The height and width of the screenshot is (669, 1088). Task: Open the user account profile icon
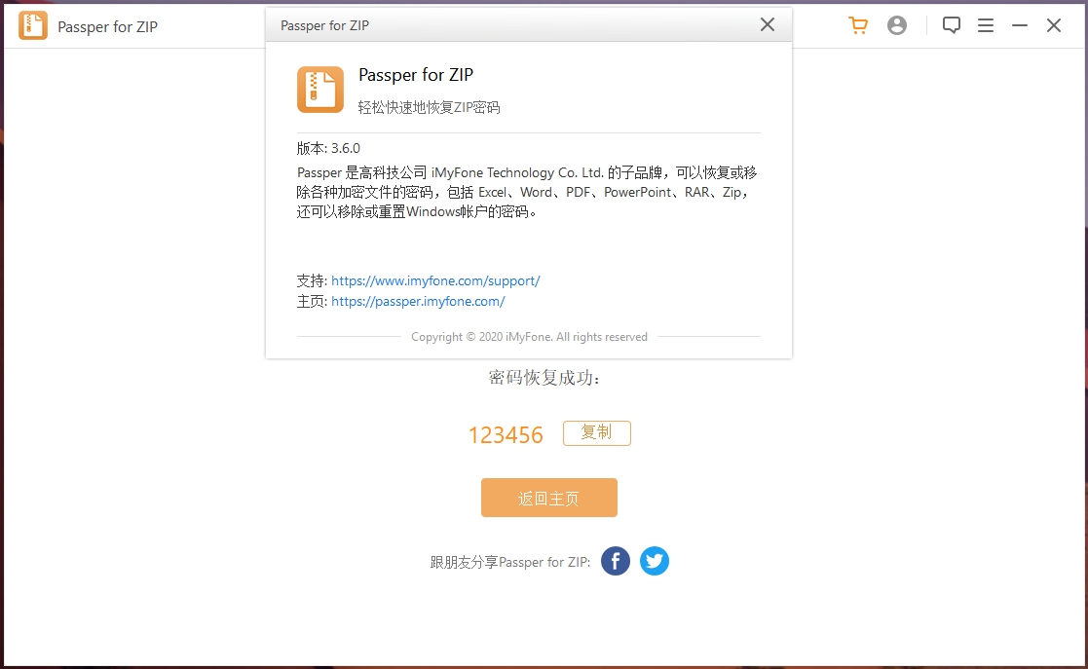[896, 25]
